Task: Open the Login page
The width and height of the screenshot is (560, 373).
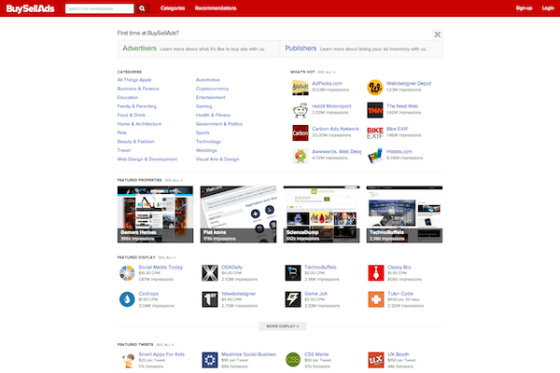Action: click(548, 8)
